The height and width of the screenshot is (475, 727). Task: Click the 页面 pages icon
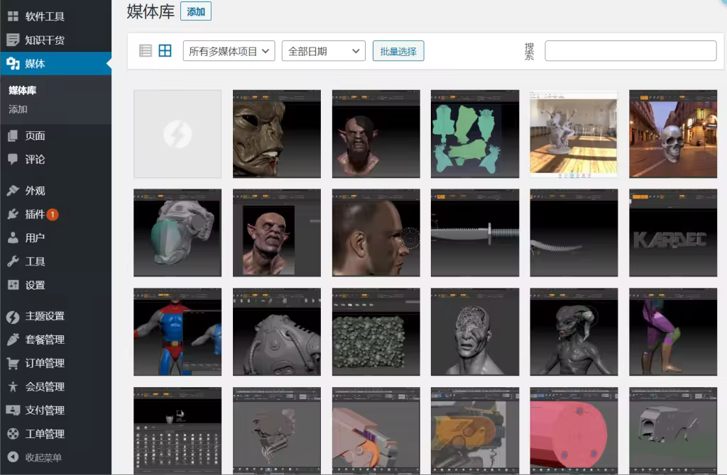(x=13, y=135)
